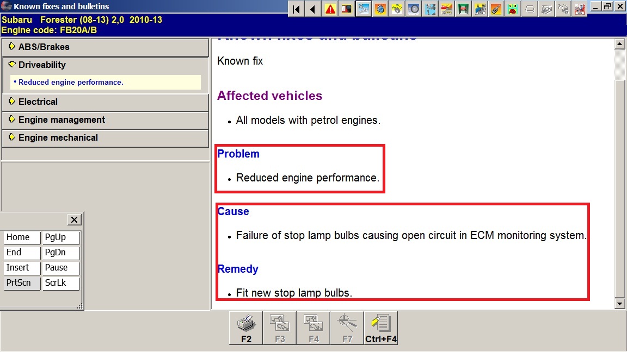Toggle the ScrLk key on the keypad
Viewport: 627px width, 352px height.
click(x=61, y=283)
